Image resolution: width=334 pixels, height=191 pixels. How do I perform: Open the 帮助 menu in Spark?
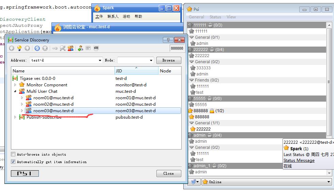(138, 16)
